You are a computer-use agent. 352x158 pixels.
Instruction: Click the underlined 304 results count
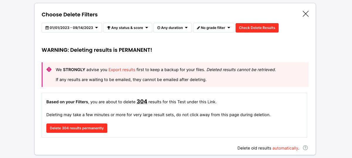(142, 102)
